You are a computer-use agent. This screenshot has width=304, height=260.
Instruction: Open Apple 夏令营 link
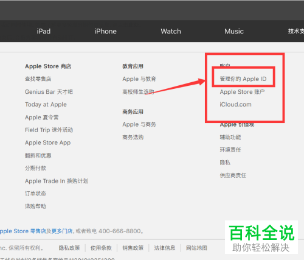click(x=42, y=118)
